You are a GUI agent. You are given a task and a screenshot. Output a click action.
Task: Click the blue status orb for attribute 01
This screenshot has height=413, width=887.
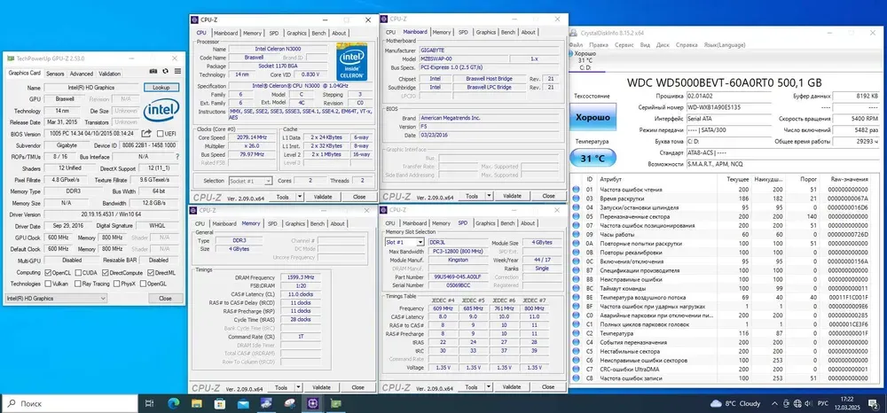tap(576, 190)
